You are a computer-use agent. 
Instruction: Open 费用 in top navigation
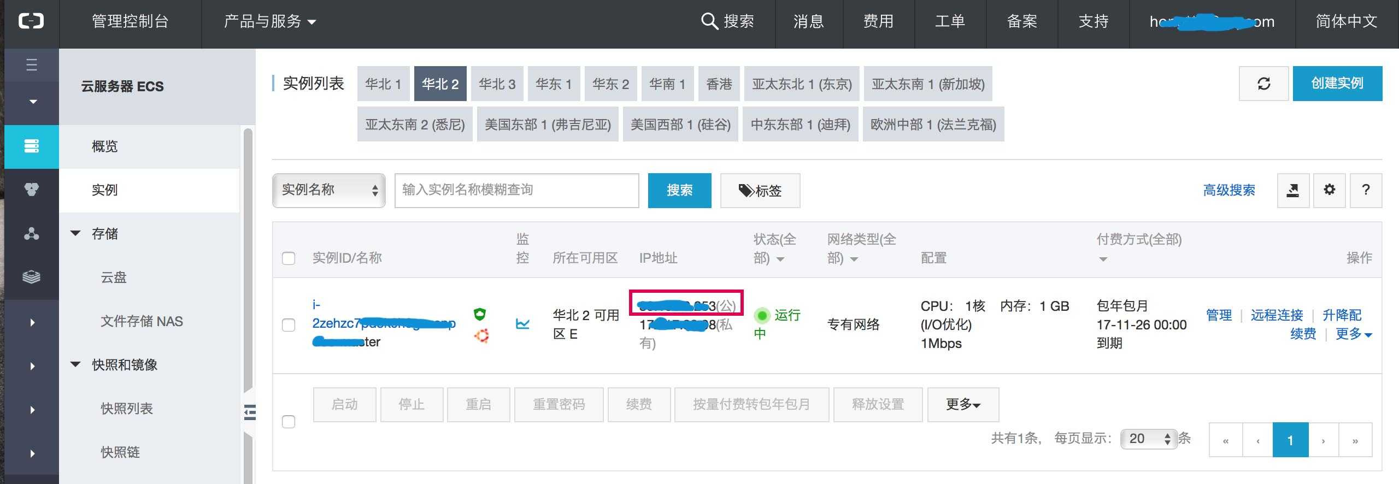coord(878,21)
